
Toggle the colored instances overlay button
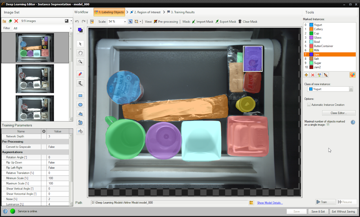(352, 75)
